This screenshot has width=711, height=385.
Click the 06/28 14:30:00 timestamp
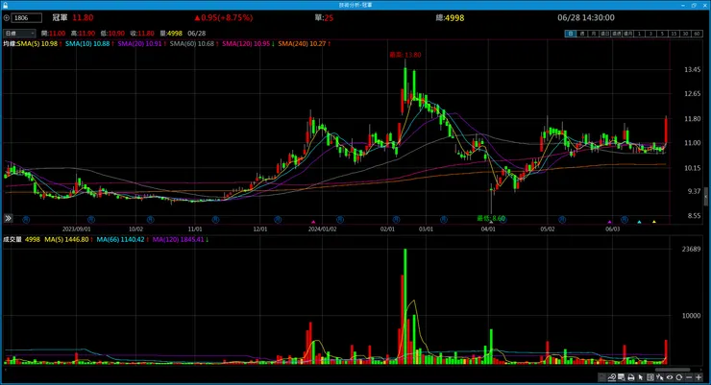586,17
